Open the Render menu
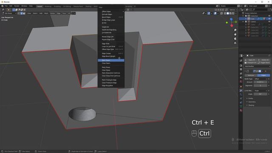272x153 pixels. coord(17,6)
